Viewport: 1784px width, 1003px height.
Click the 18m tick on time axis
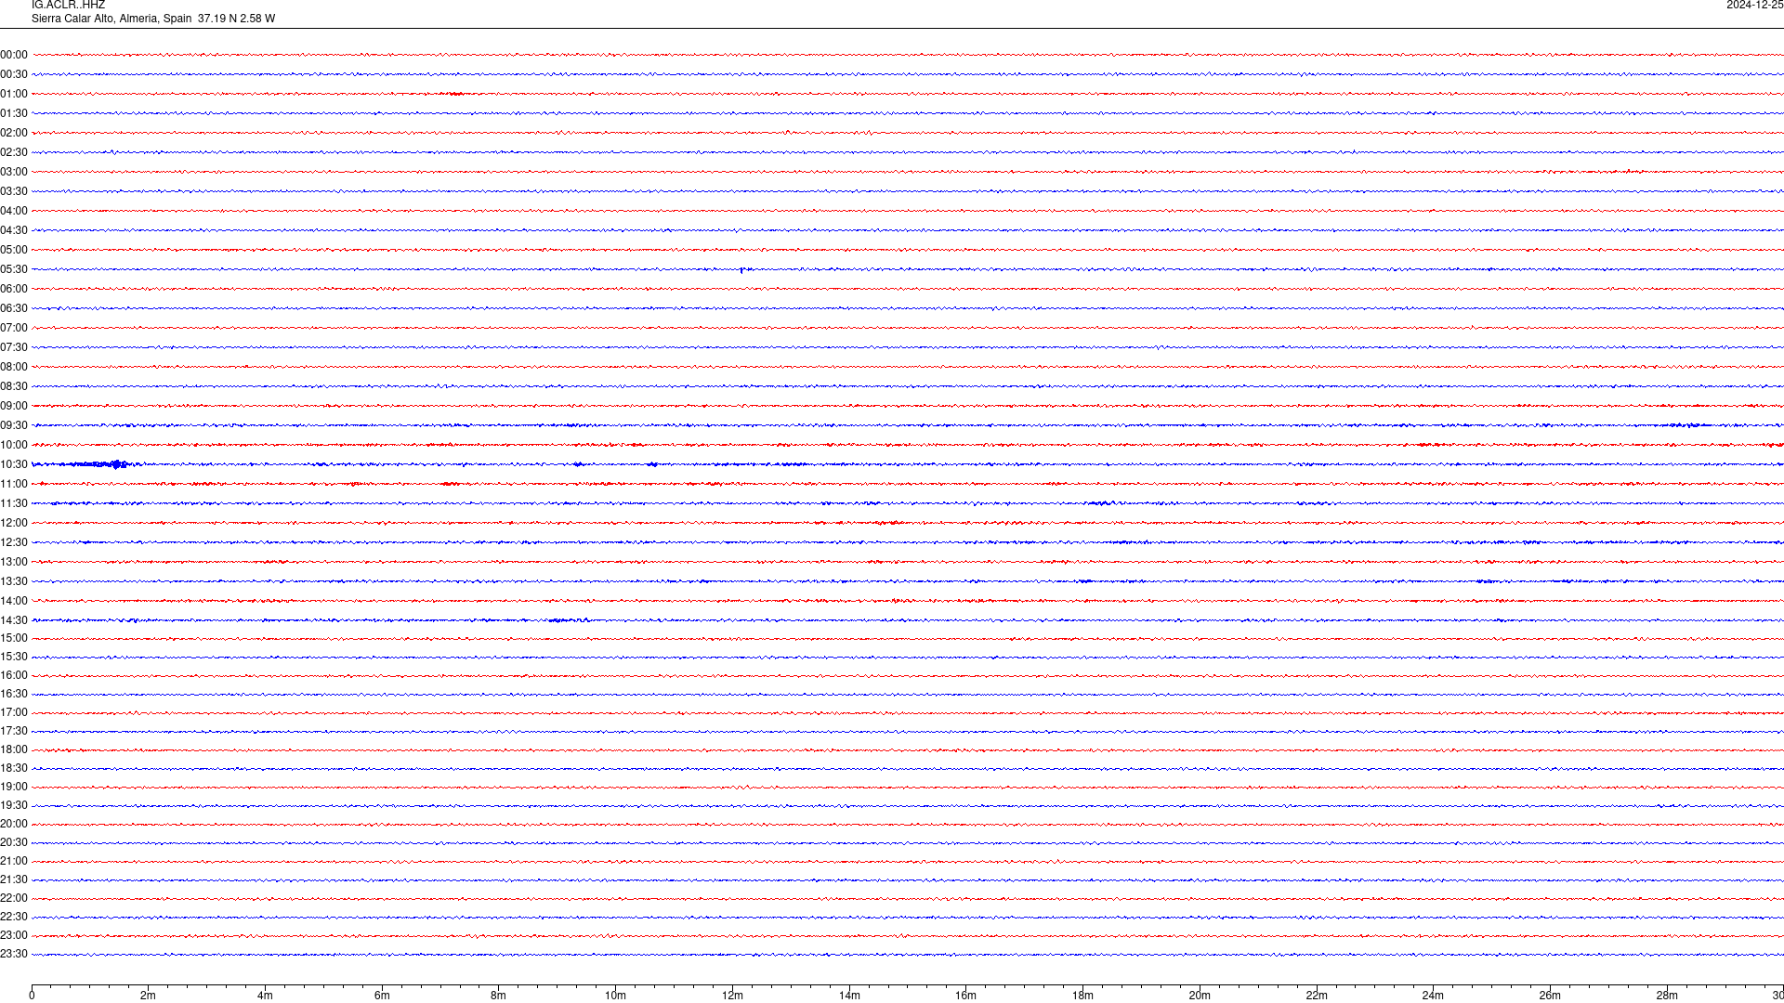click(x=1082, y=996)
